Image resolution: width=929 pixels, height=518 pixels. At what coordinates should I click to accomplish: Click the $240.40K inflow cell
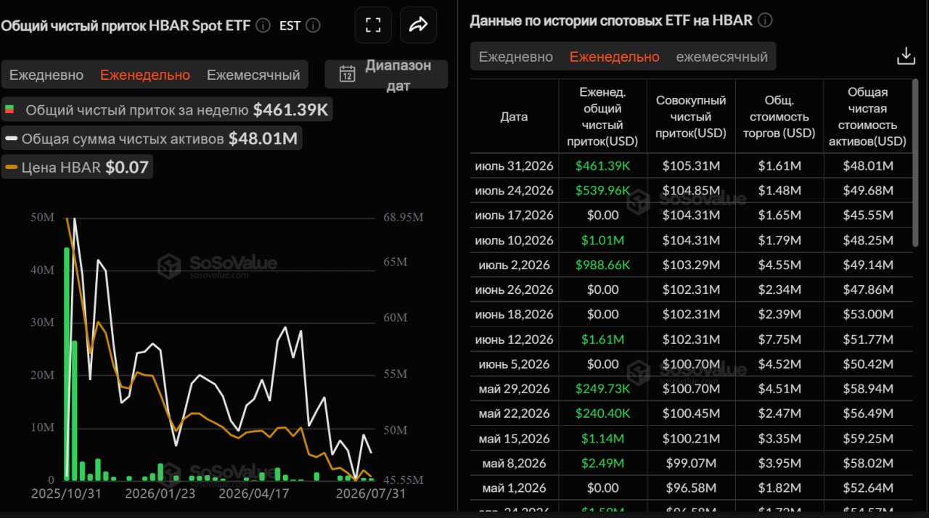602,414
